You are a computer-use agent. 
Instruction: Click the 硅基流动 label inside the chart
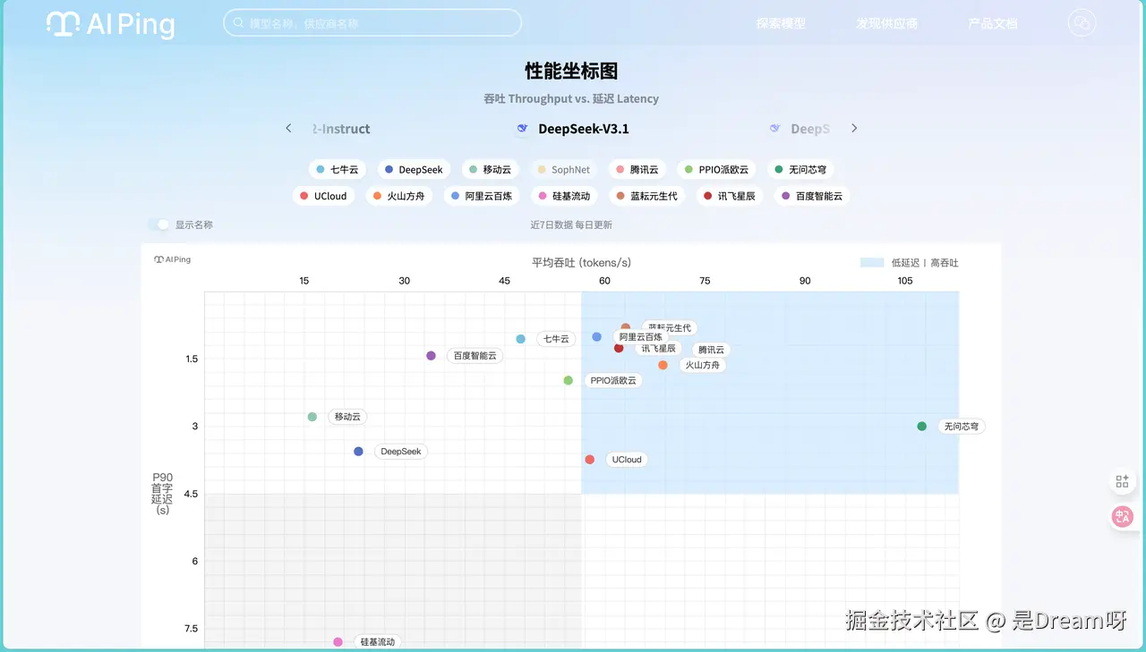click(377, 642)
